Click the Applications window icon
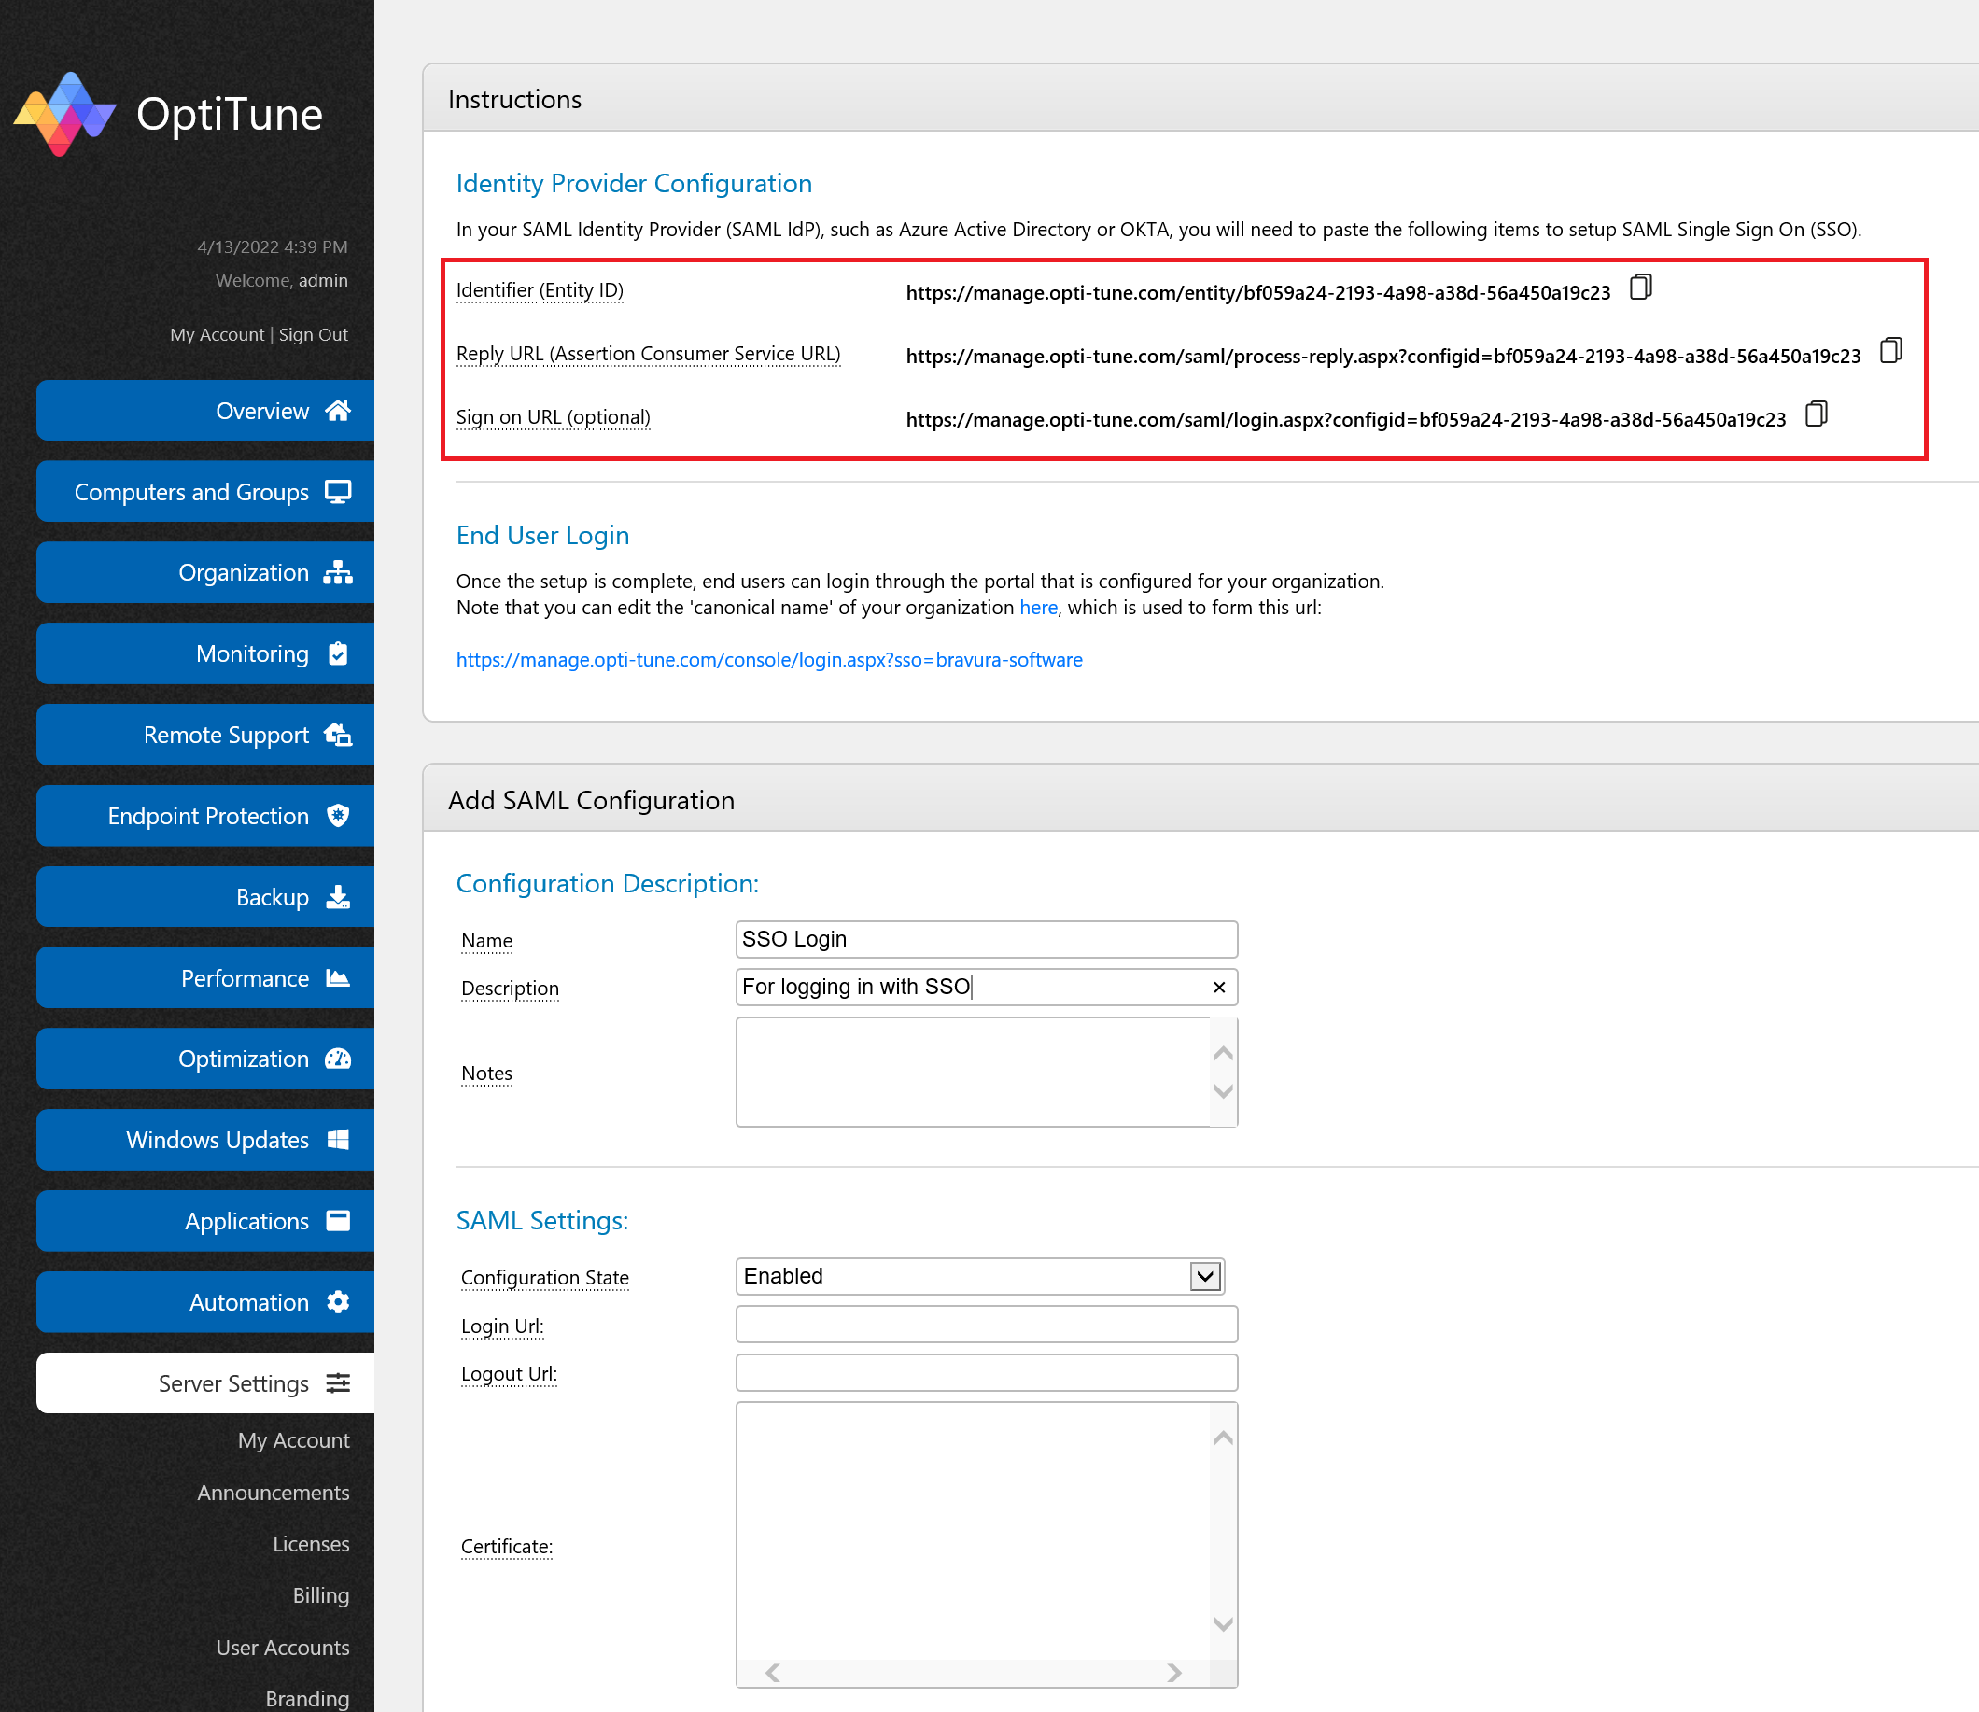Image resolution: width=1979 pixels, height=1712 pixels. tap(338, 1221)
